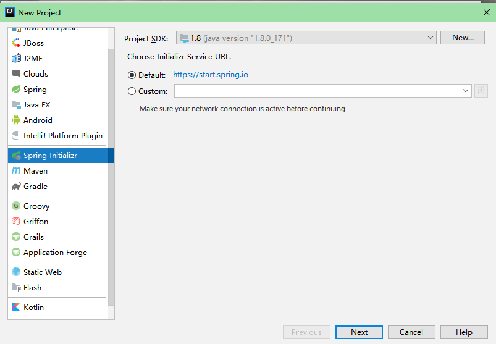Click the project type list scrollbar

[x=111, y=177]
